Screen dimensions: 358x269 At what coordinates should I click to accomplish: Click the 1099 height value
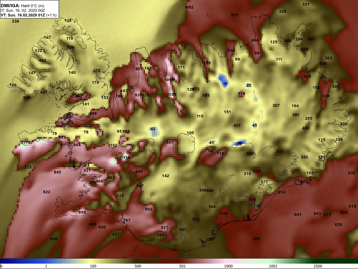click(x=169, y=80)
